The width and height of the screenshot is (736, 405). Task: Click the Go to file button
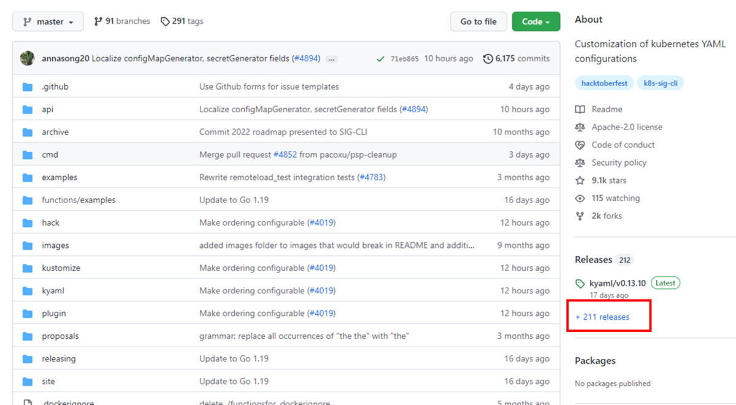pyautogui.click(x=478, y=21)
